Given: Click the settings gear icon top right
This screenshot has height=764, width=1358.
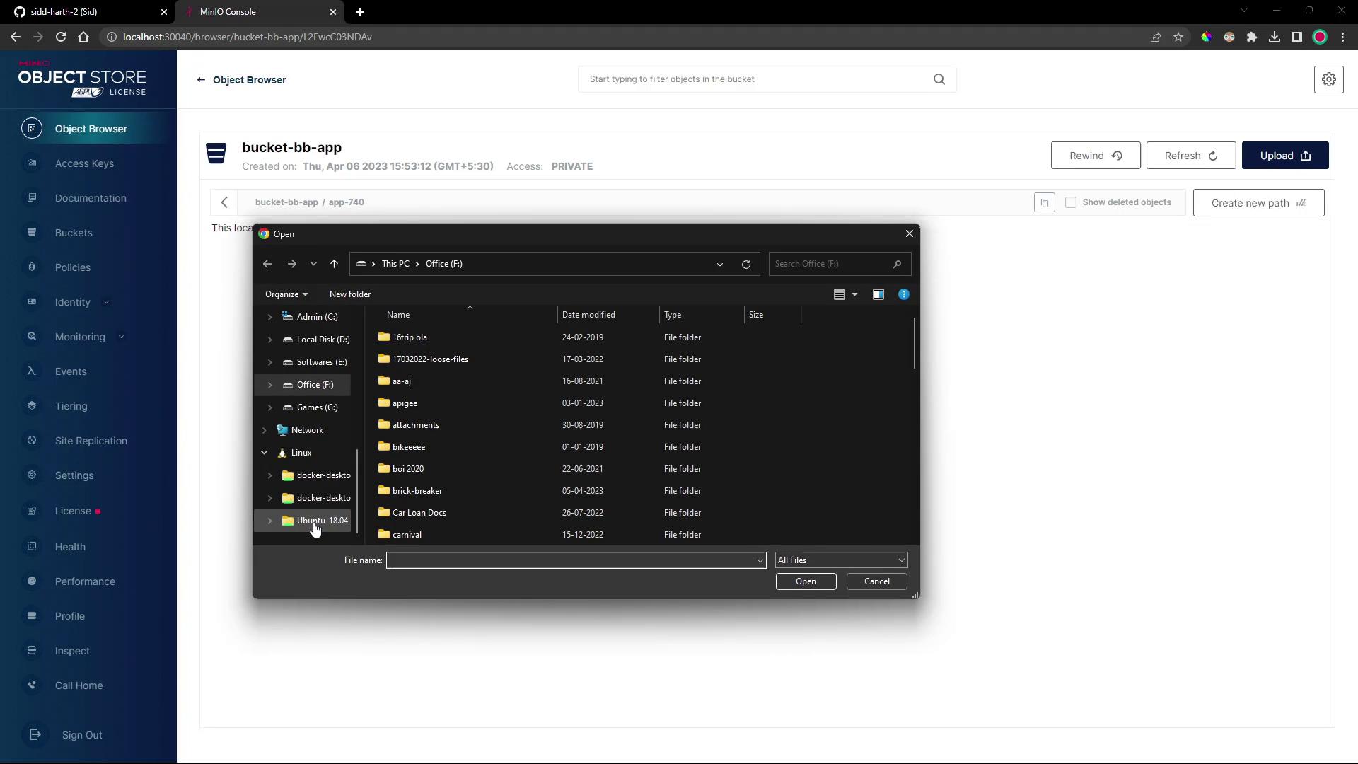Looking at the screenshot, I should [1328, 79].
